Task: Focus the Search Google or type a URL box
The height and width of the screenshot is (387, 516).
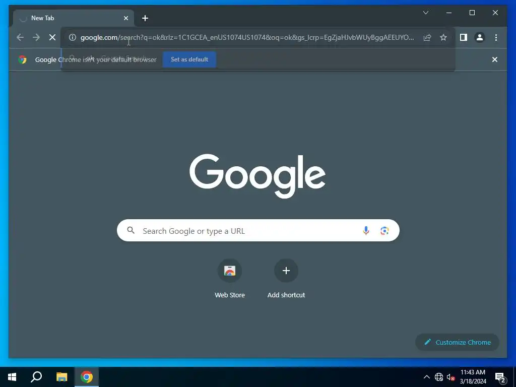Action: click(258, 230)
